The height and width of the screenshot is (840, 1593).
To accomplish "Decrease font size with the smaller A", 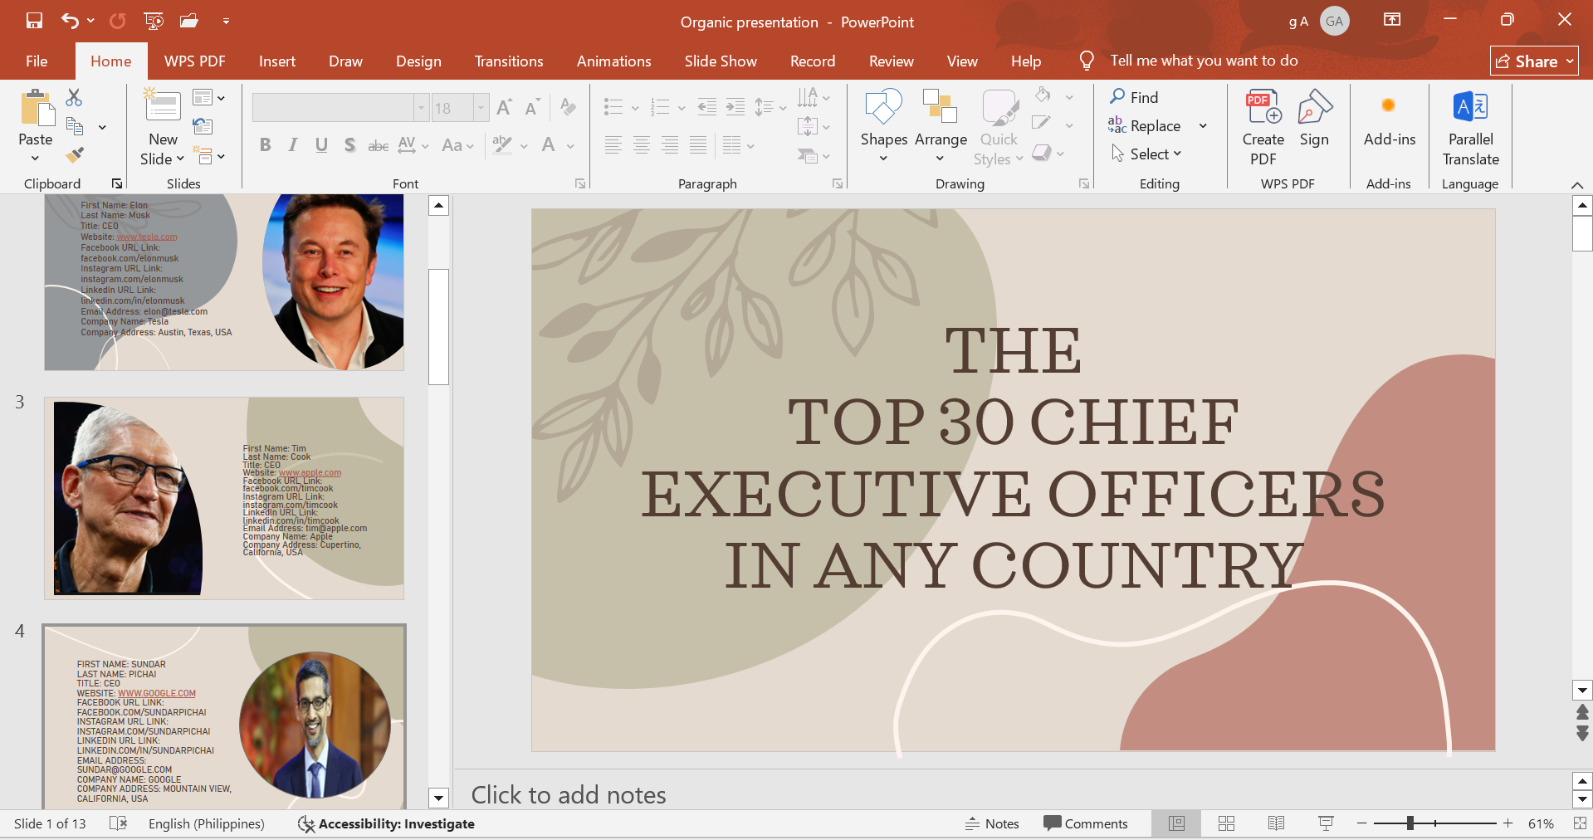I will (532, 107).
